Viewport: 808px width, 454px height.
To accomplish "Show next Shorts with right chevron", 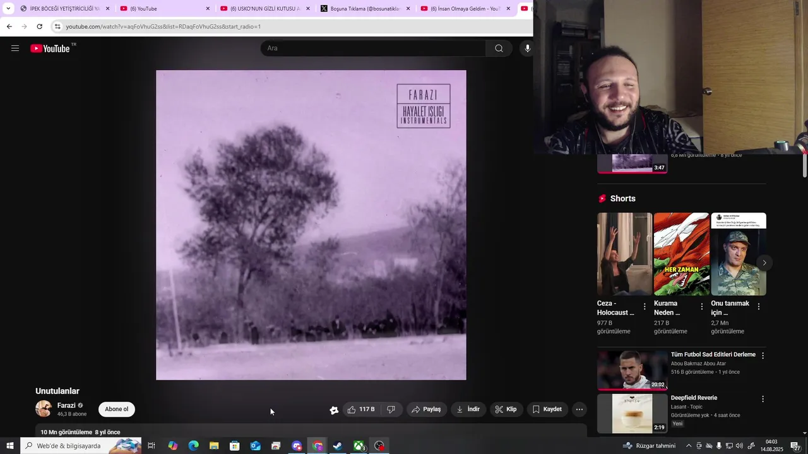I will (764, 263).
